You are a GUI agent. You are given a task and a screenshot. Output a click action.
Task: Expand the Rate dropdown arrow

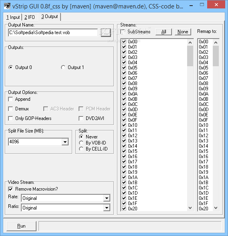coord(107,198)
